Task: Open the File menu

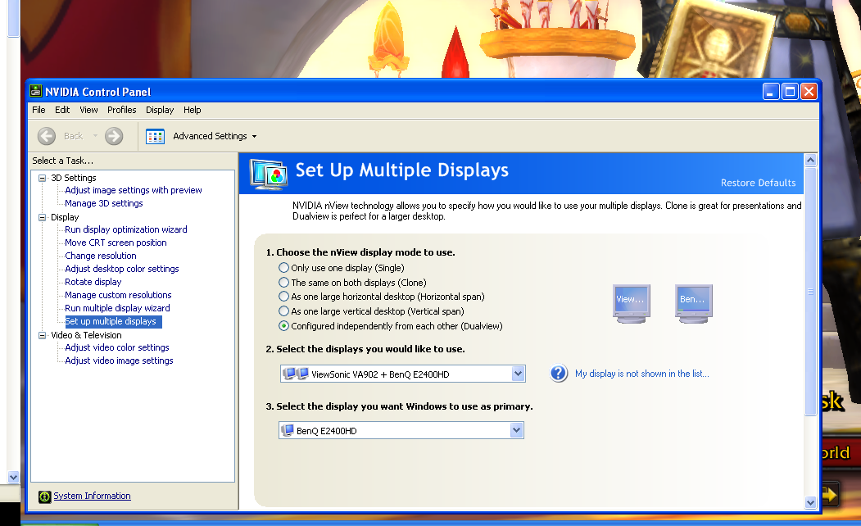Action: pos(39,110)
